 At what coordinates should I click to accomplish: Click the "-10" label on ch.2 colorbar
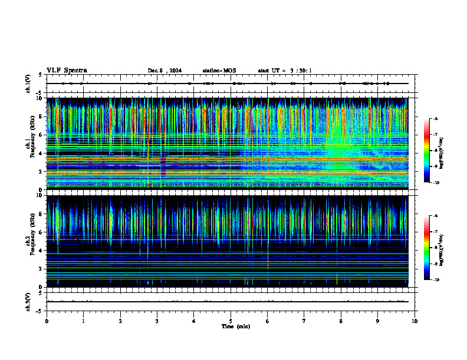pos(436,280)
